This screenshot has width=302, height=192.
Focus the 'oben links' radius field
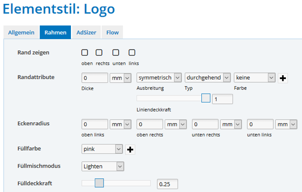tap(95, 124)
